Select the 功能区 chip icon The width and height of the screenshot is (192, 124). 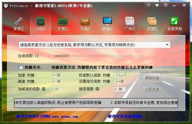[41, 22]
